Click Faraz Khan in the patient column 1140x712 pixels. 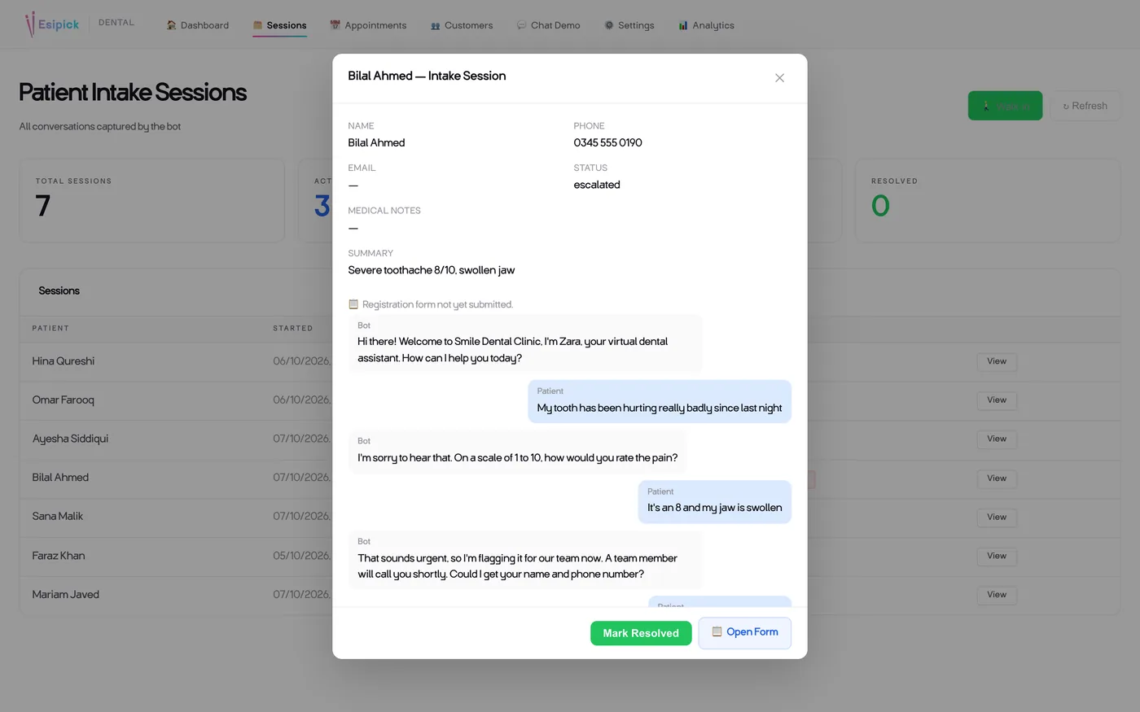coord(59,556)
